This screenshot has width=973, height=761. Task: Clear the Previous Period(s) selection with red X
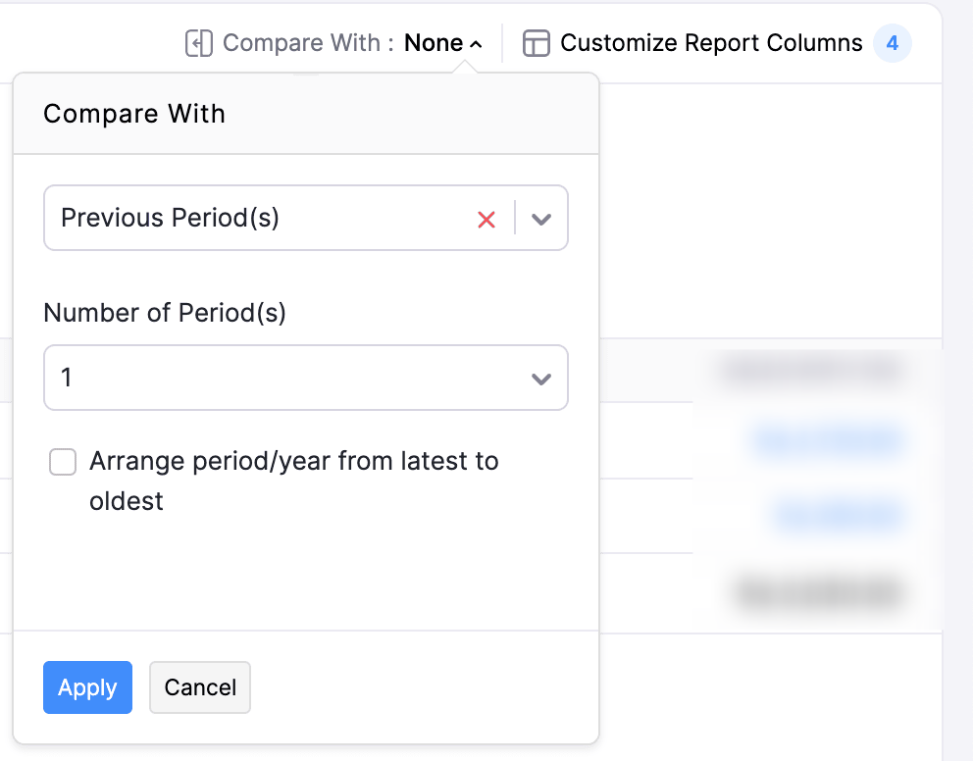tap(486, 219)
